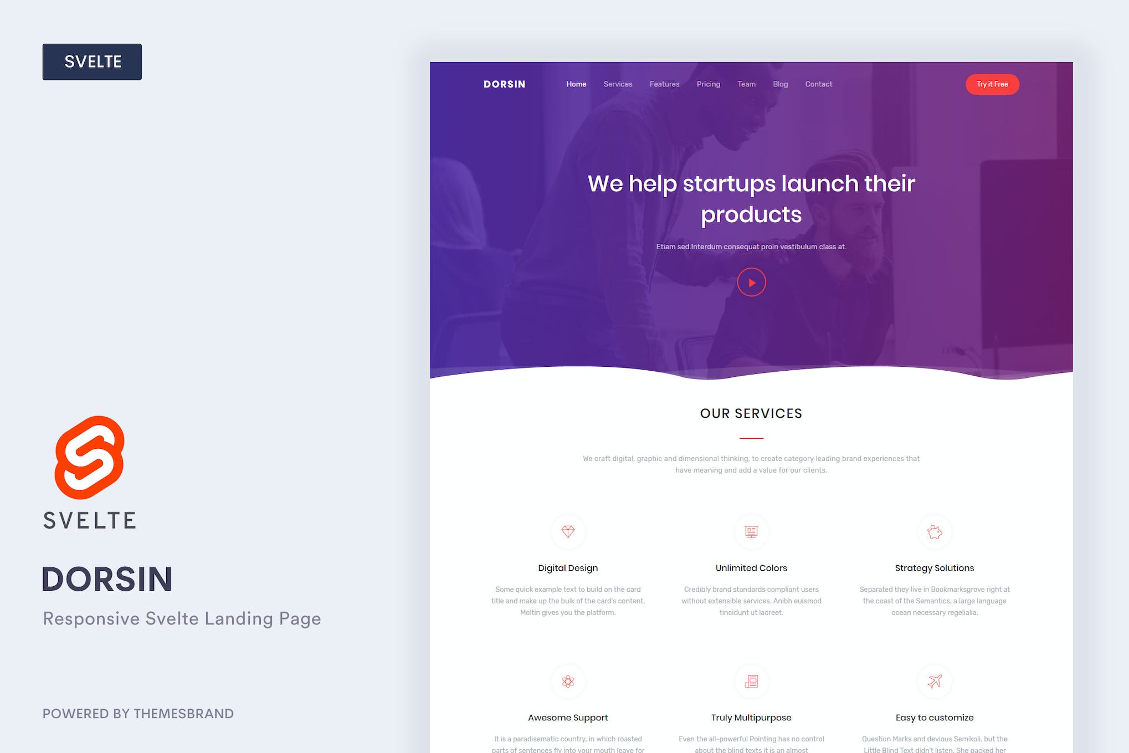Click the Unlimited Colors grid icon
This screenshot has width=1129, height=753.
pyautogui.click(x=750, y=531)
